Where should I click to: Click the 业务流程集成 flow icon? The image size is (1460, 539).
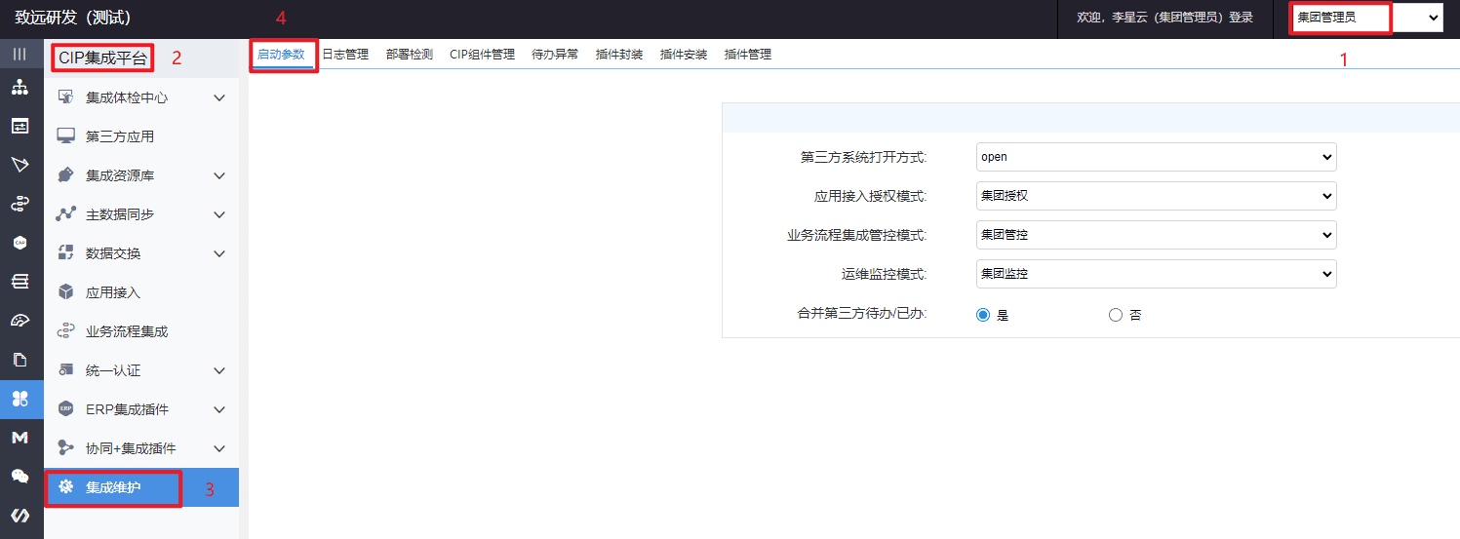point(66,331)
